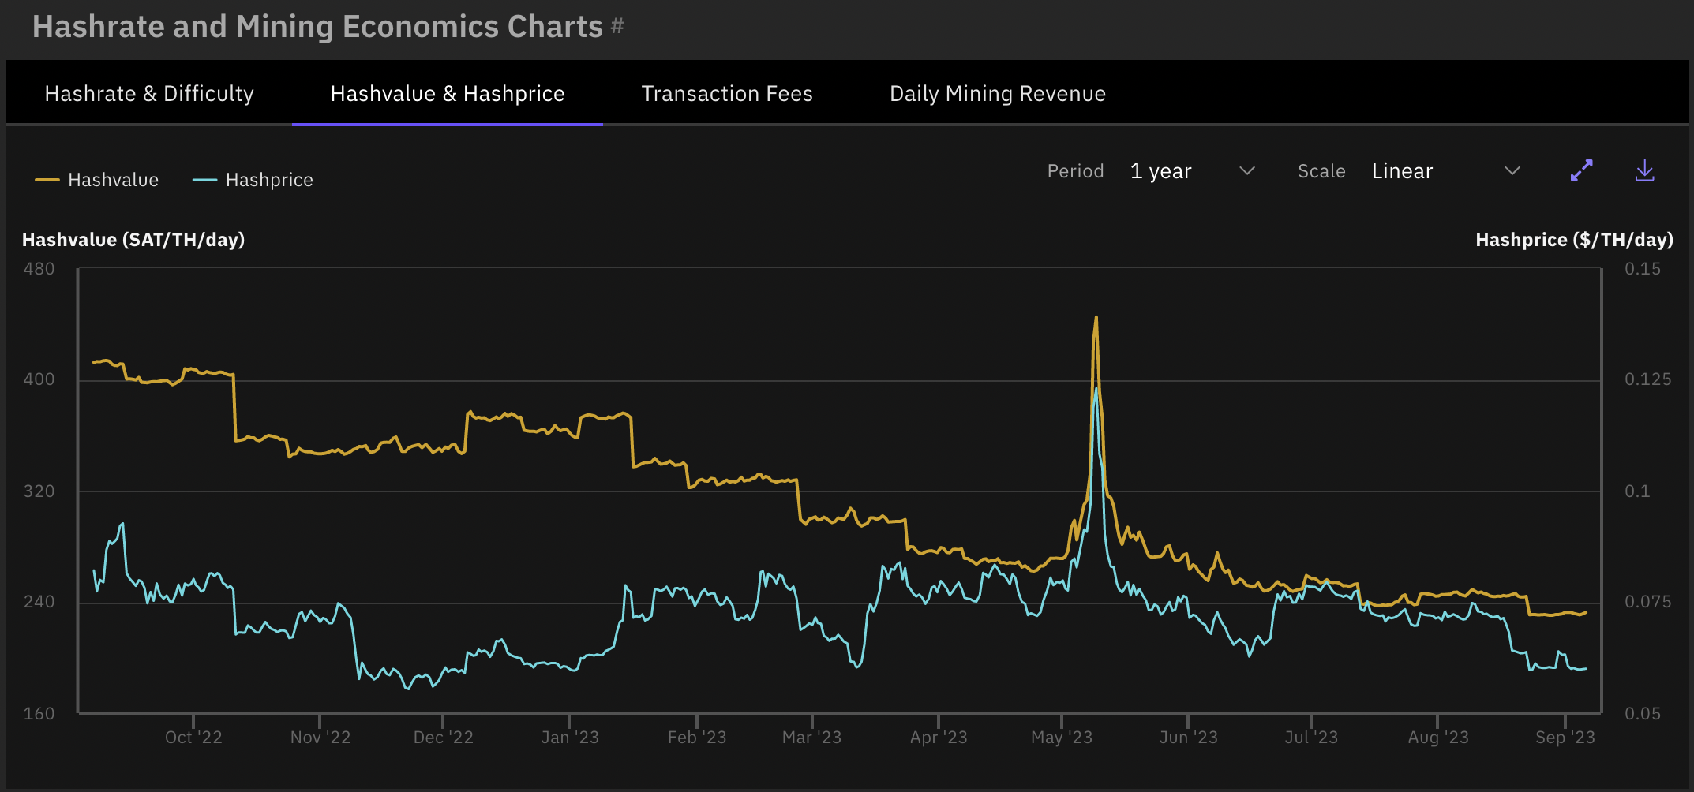
Task: Click the 160 left axis value
Action: click(39, 714)
